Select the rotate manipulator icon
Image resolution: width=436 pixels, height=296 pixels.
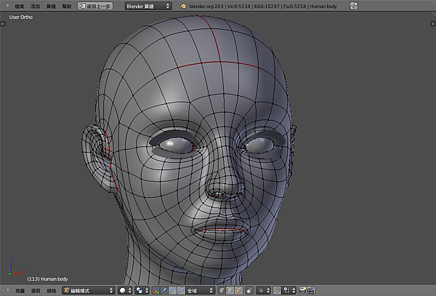172,290
